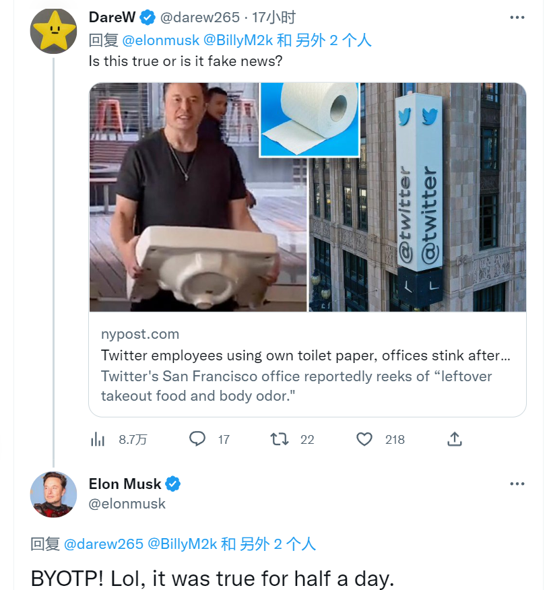Open Elon Musk's profile picture
Viewport: 549px width, 590px height.
(x=54, y=494)
